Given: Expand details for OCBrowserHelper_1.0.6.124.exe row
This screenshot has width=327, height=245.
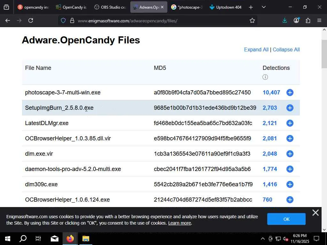Looking at the screenshot, I should tap(290, 200).
